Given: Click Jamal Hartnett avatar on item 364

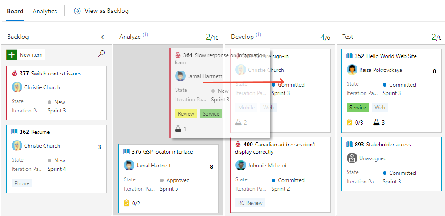Looking at the screenshot, I should click(x=181, y=76).
